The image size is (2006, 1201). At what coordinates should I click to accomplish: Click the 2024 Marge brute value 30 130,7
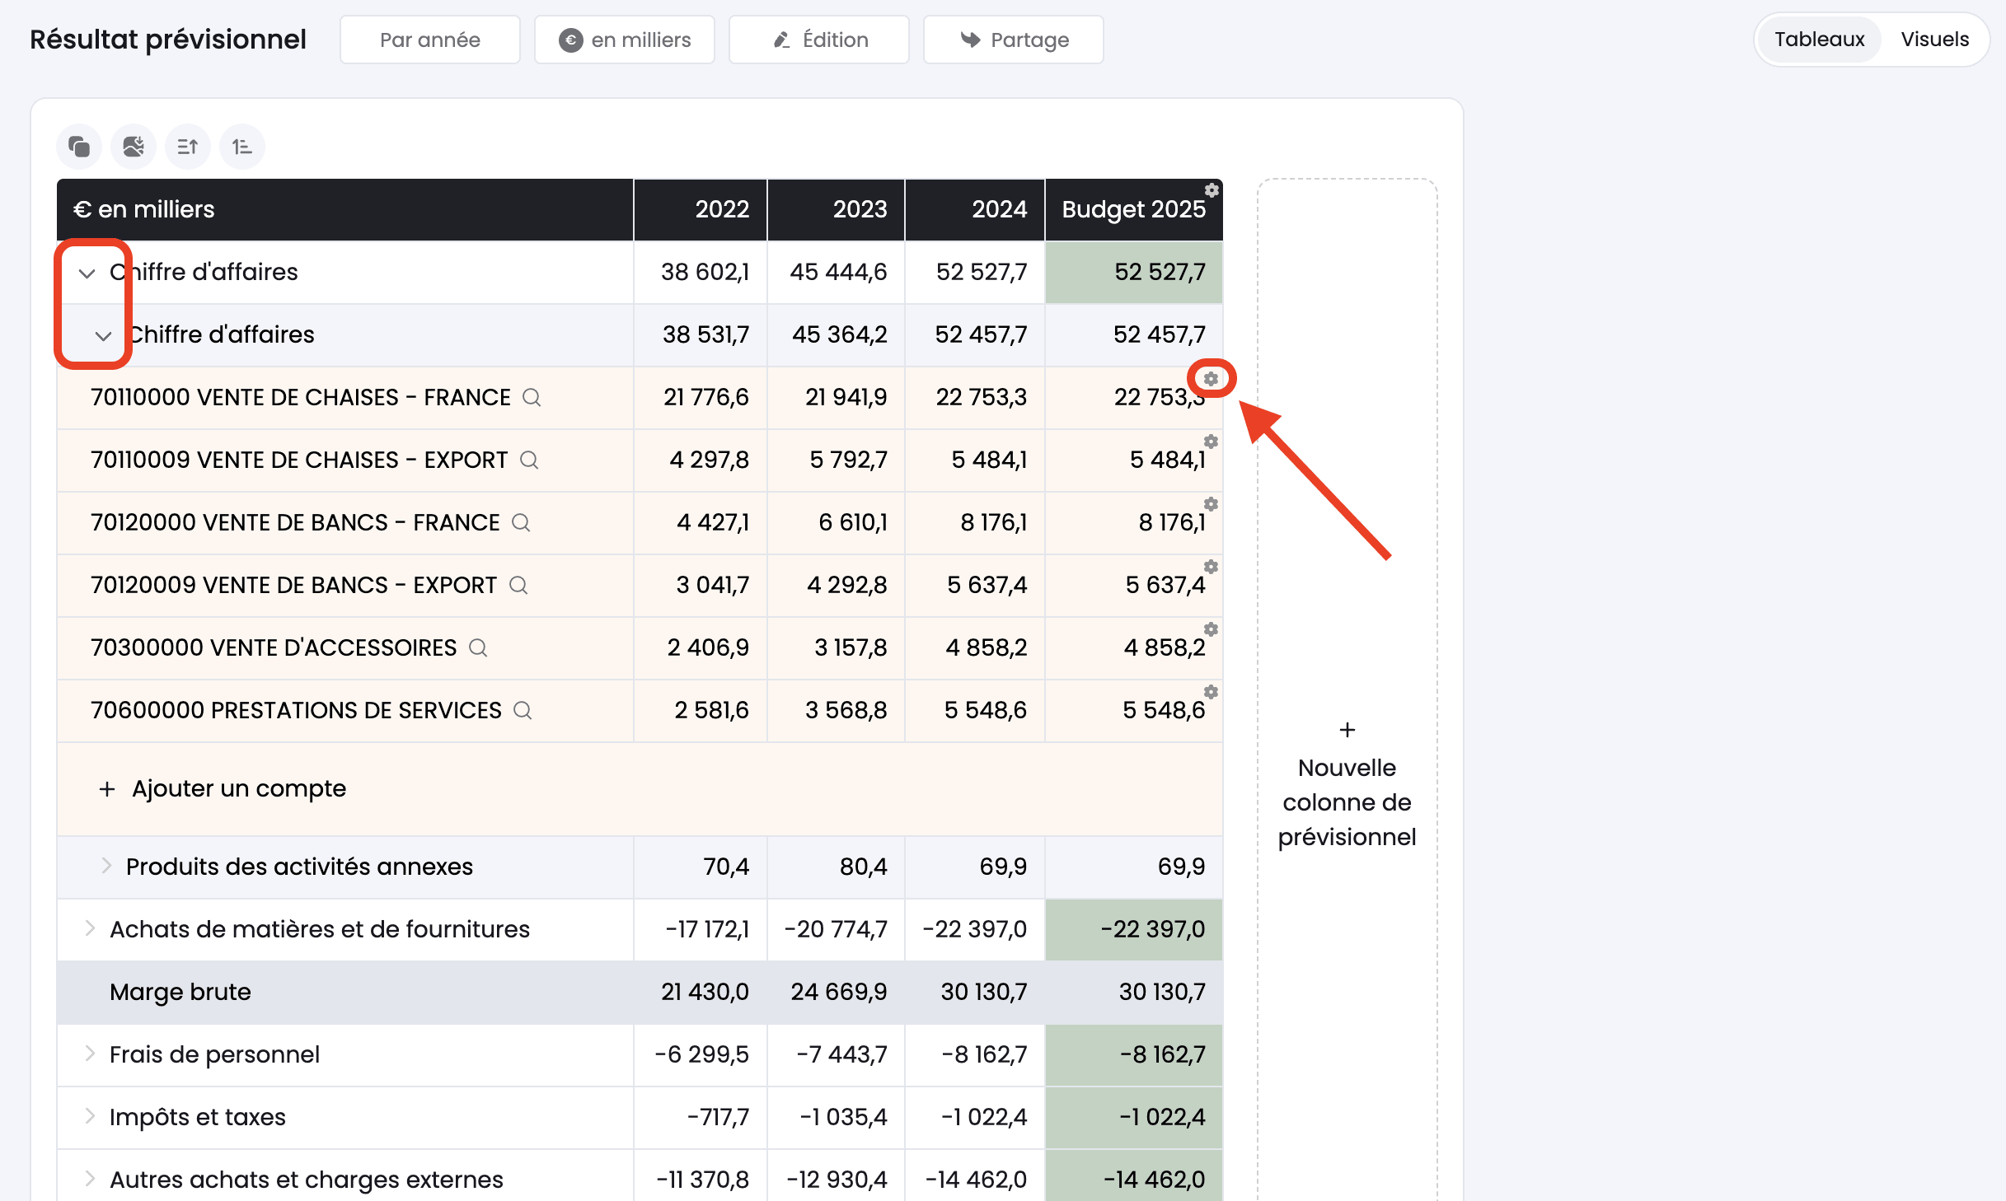(x=984, y=992)
